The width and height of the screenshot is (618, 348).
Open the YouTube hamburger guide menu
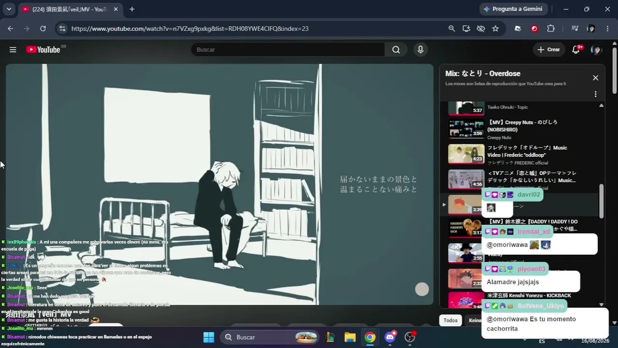(13, 50)
